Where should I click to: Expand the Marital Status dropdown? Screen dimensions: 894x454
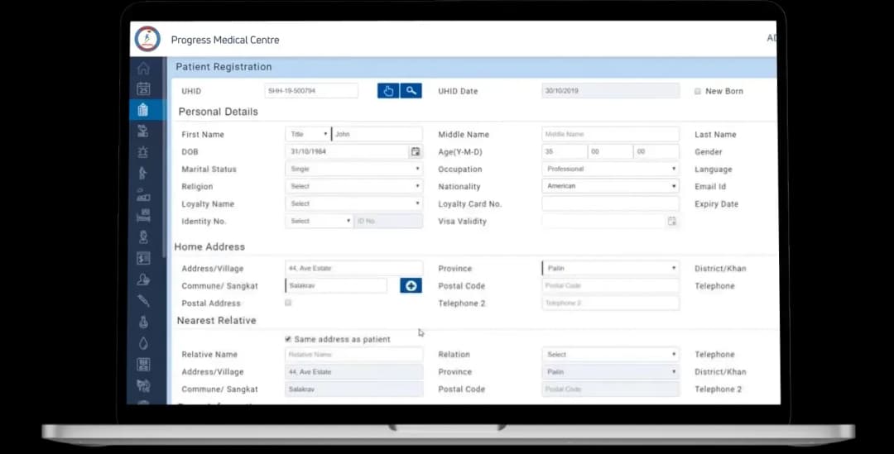pos(353,170)
